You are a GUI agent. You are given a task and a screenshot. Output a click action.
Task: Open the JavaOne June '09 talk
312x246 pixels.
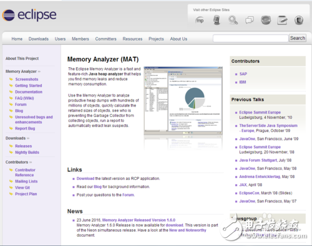(x=247, y=139)
